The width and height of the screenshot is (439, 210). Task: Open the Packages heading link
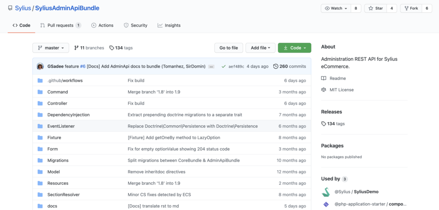[332, 146]
